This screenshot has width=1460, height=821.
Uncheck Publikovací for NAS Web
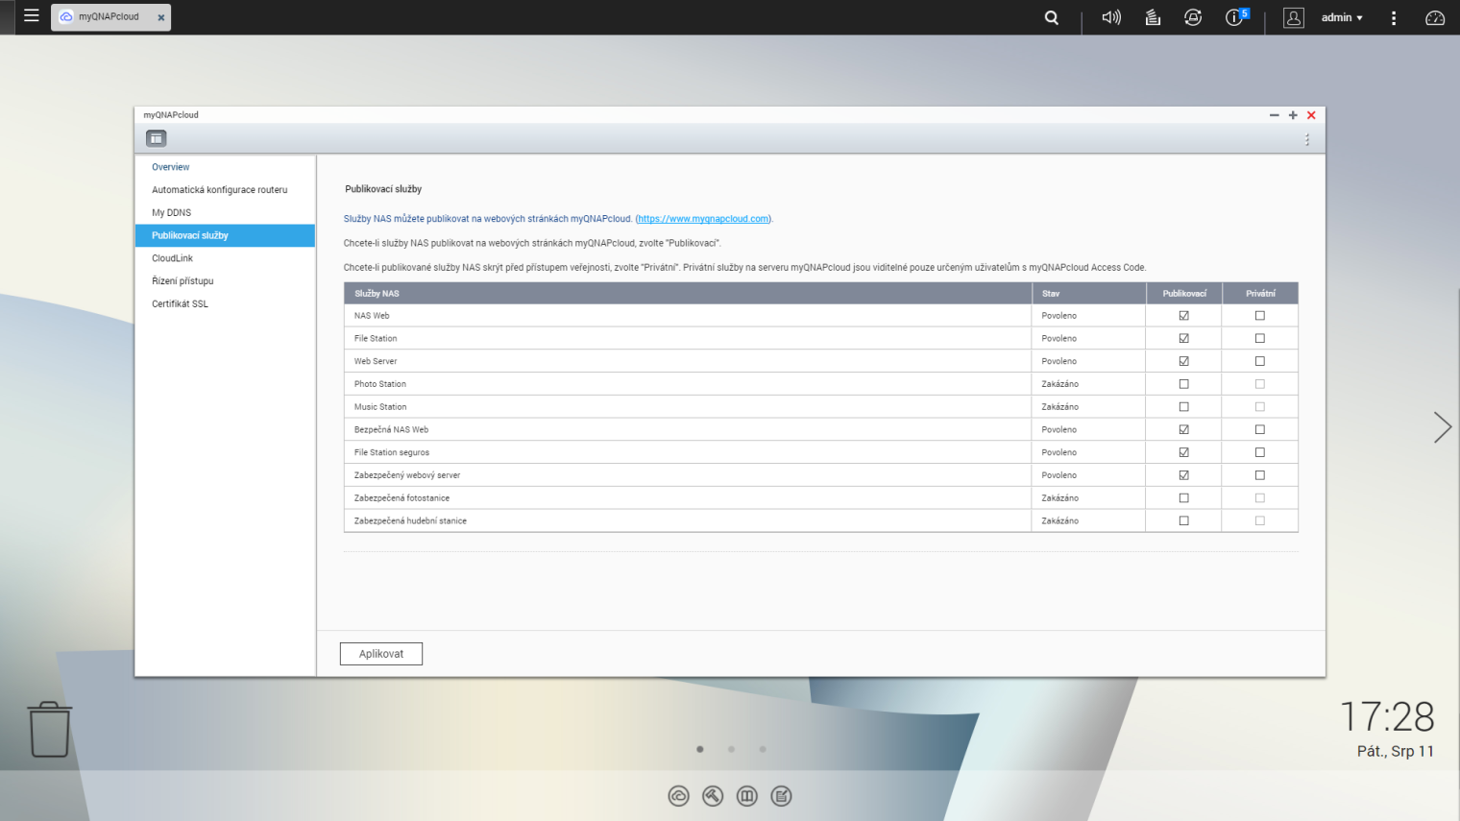[x=1183, y=316]
